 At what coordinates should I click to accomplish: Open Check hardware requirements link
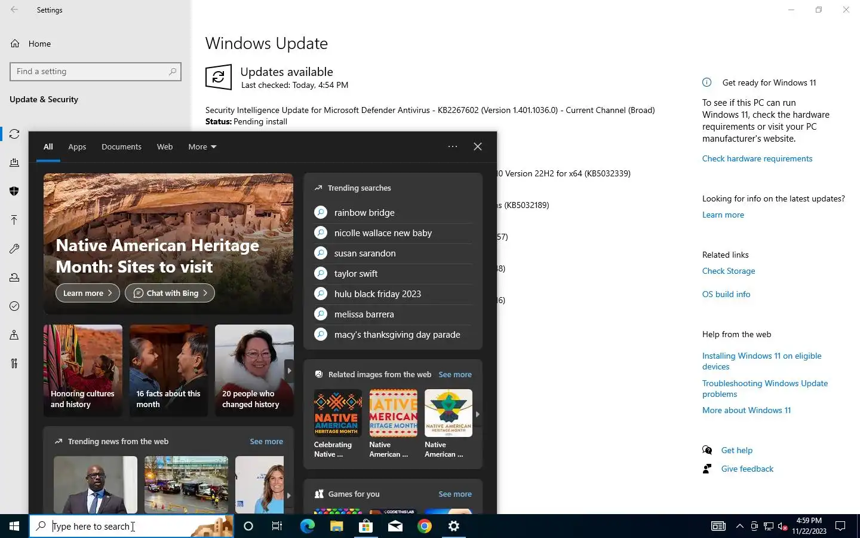(x=757, y=158)
